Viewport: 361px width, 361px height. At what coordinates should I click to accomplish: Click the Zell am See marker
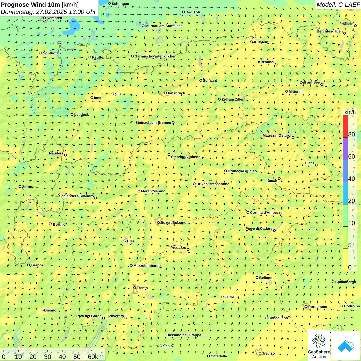click(322, 85)
